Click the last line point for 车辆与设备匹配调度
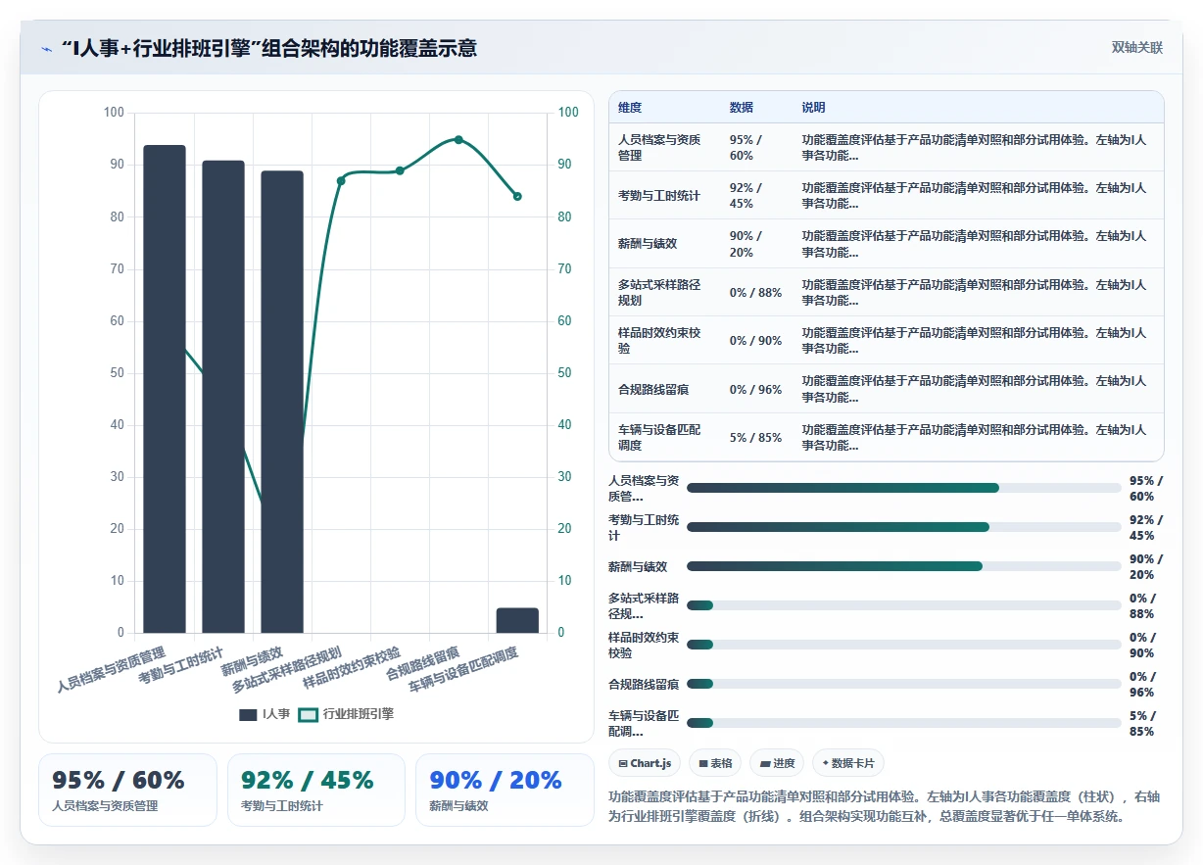The height and width of the screenshot is (865, 1203). [x=517, y=196]
